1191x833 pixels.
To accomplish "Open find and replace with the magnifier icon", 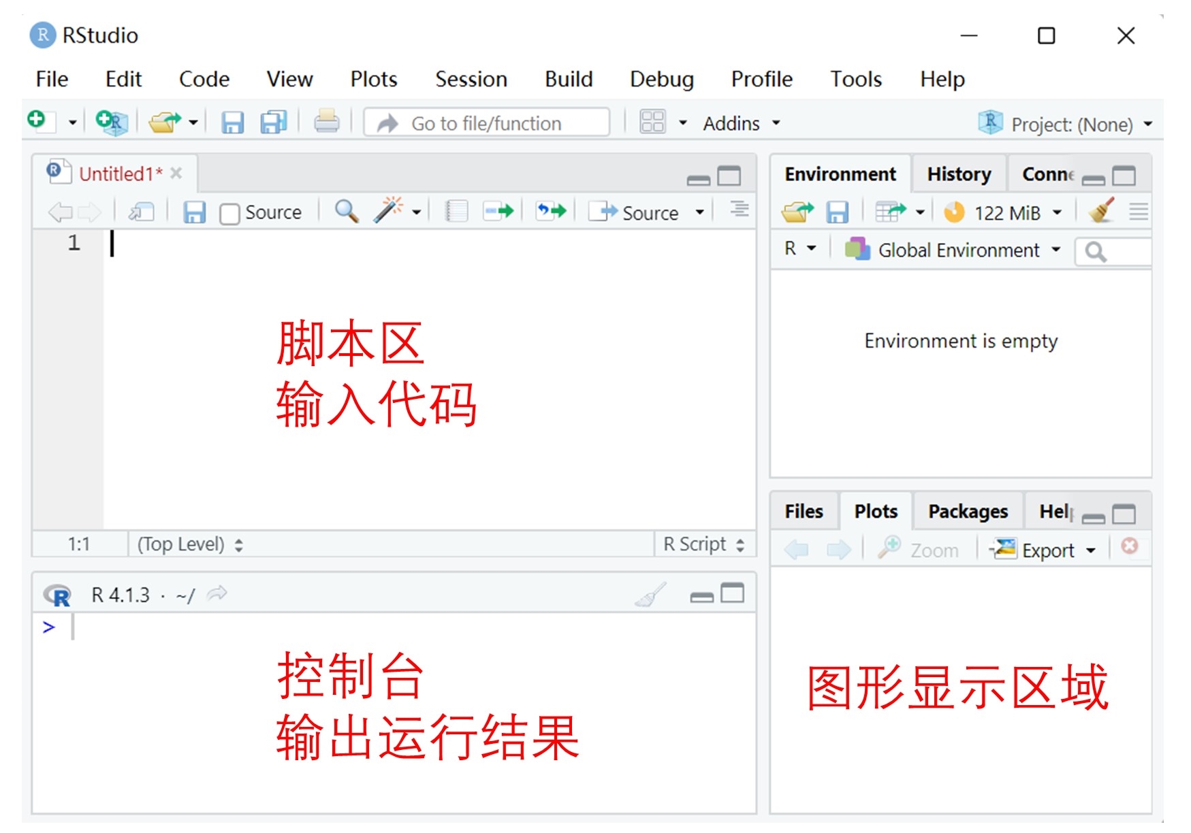I will pos(347,212).
